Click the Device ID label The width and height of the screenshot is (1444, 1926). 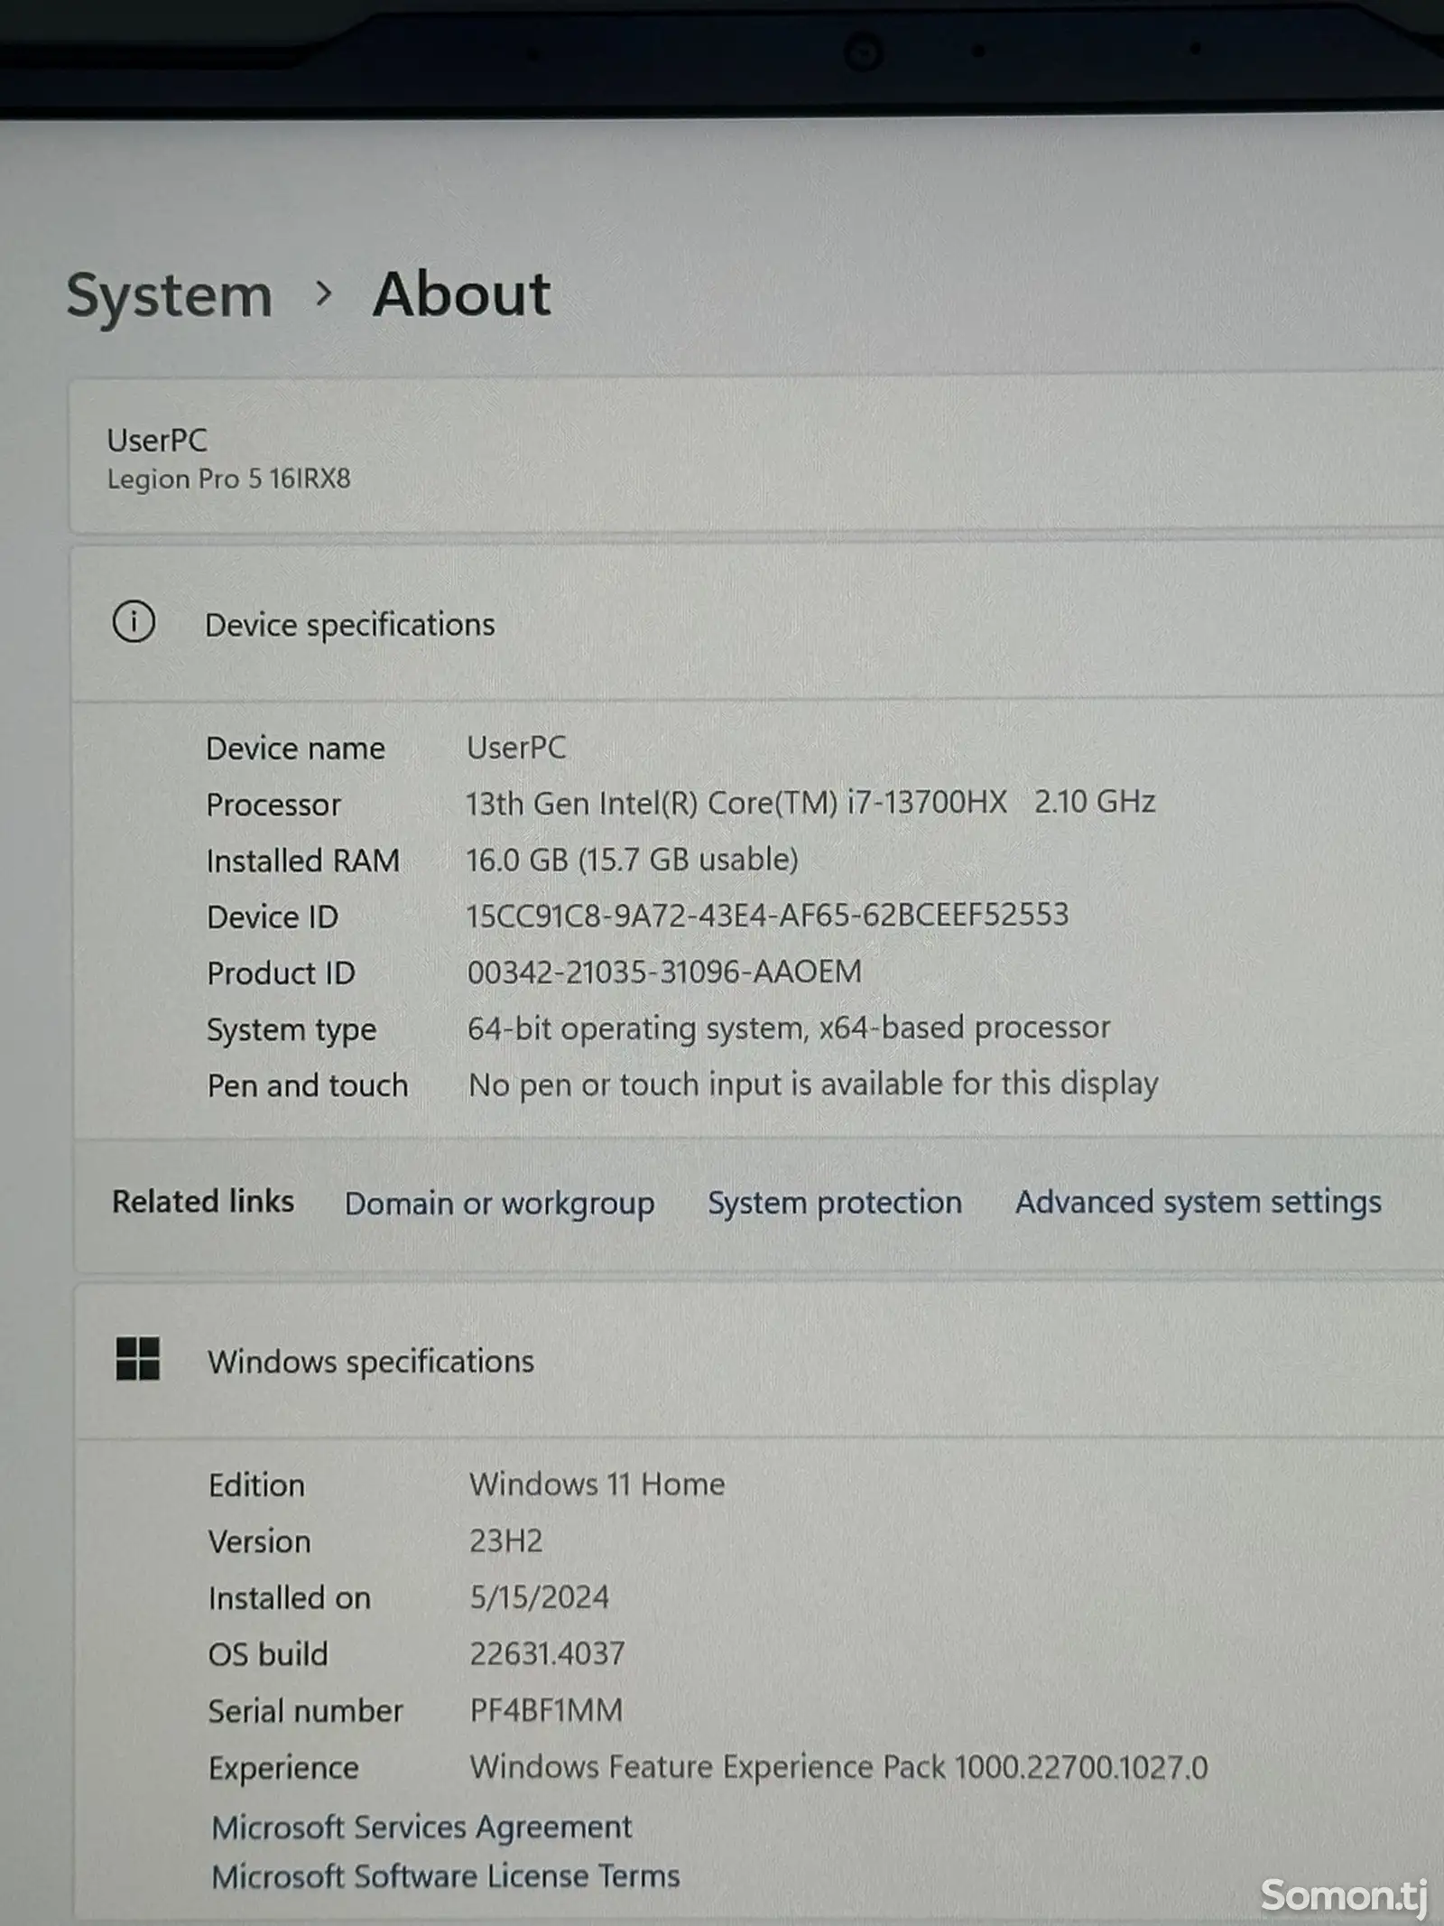(x=273, y=917)
